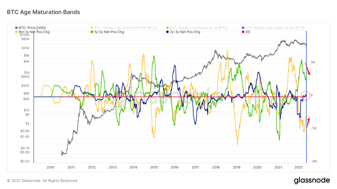Click the navy 2y-3y legend dot
This screenshot has height=189, width=337.
click(168, 32)
